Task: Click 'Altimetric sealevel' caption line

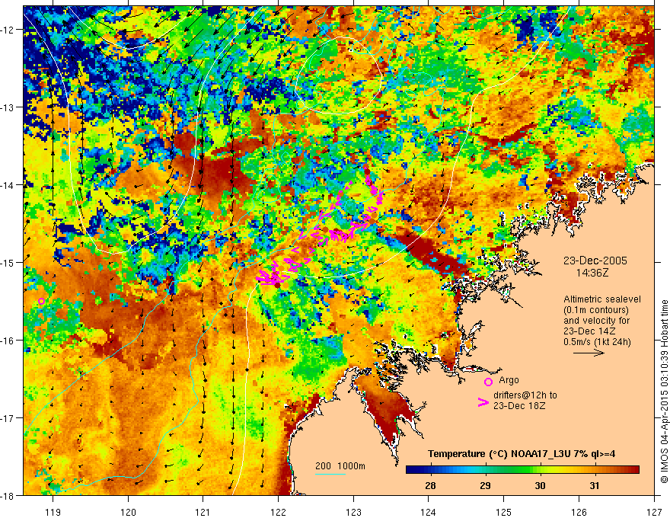Action: 601,299
